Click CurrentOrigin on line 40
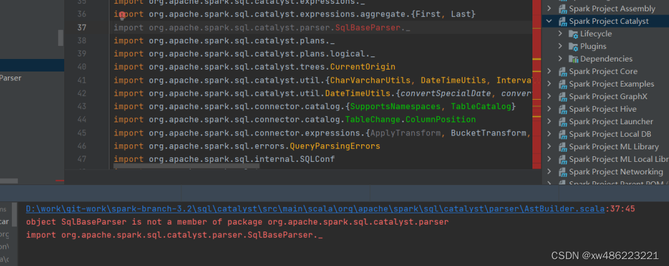669x266 pixels. pyautogui.click(x=363, y=67)
